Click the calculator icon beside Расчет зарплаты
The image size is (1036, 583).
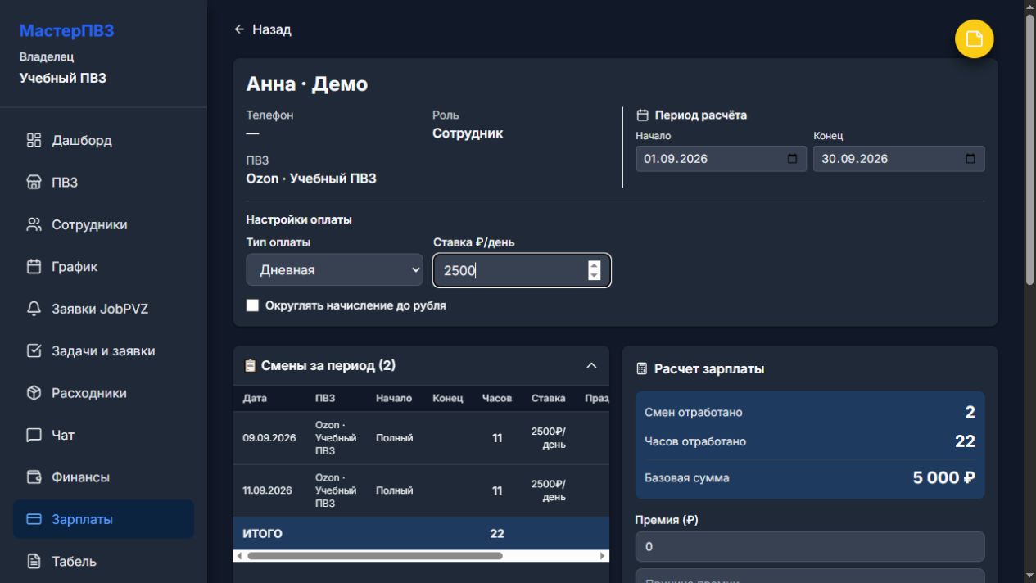click(642, 369)
